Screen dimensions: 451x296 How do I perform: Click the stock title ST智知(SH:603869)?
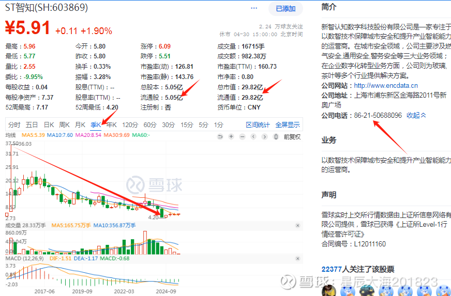(47, 7)
